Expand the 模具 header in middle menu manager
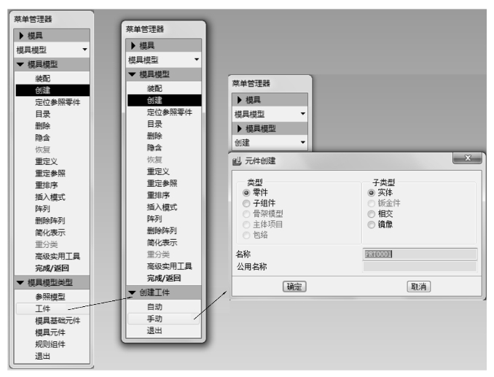 click(x=133, y=46)
